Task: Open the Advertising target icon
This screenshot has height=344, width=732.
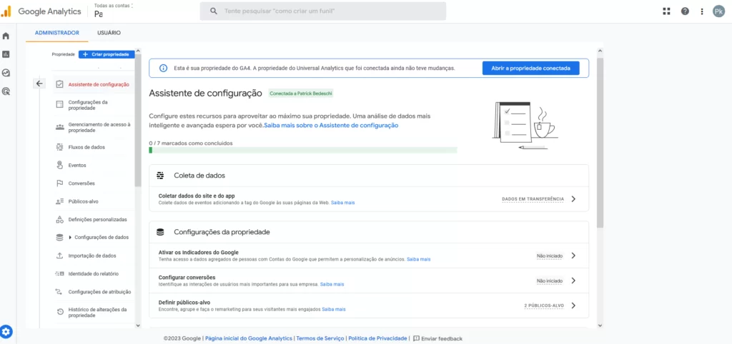Action: tap(6, 92)
